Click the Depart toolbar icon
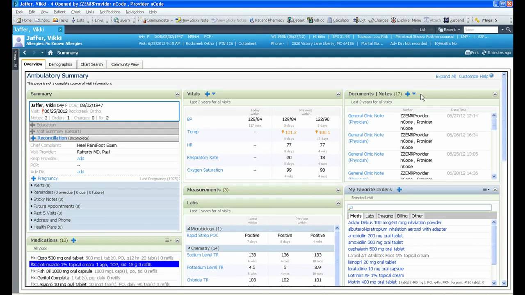The image size is (525, 295). 296,20
